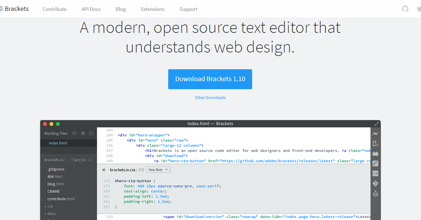This screenshot has width=421, height=220.
Task: Open the Contribute menu item
Action: 54,9
